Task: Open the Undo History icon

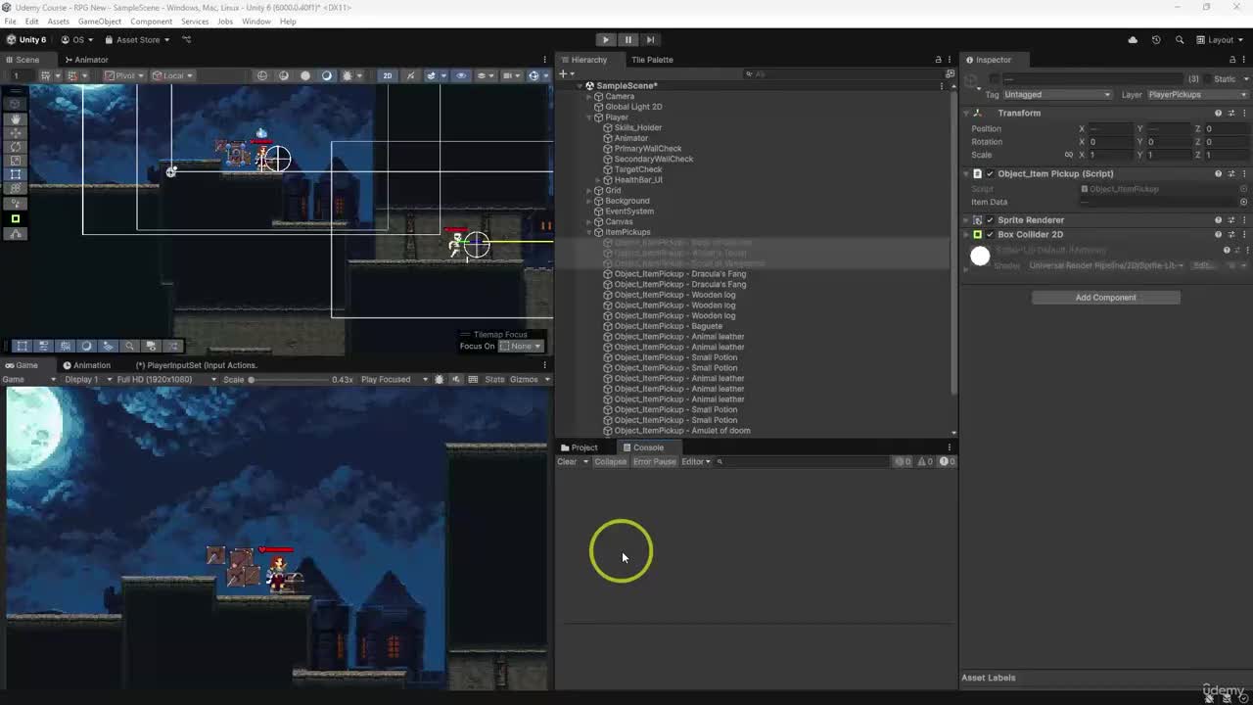Action: [1156, 40]
